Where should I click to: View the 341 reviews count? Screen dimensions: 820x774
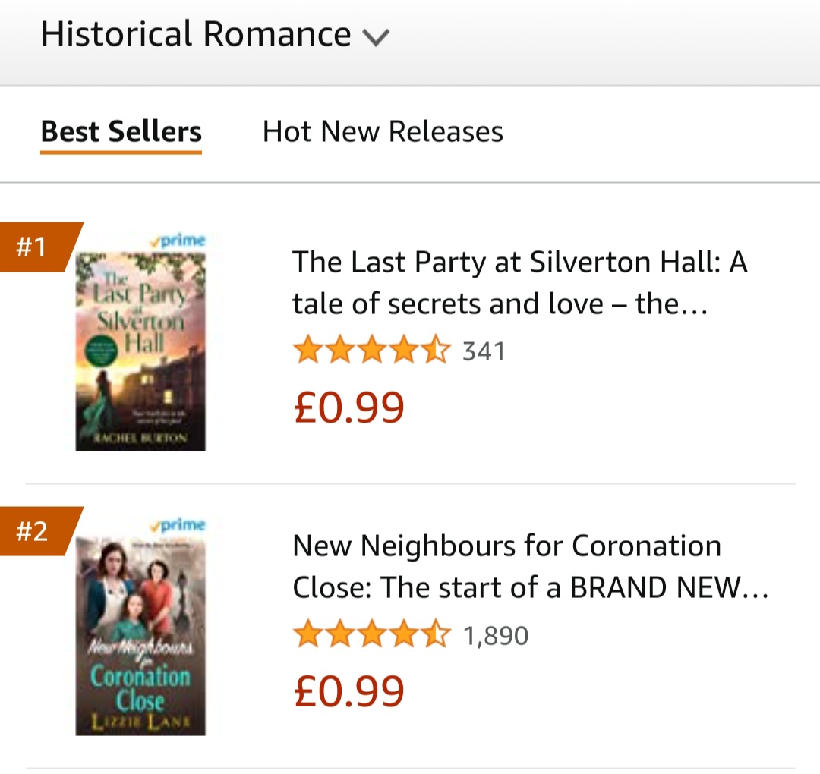484,351
